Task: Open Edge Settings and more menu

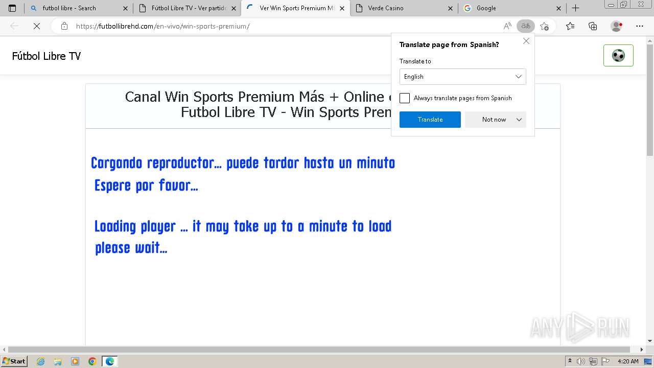Action: pos(640,26)
